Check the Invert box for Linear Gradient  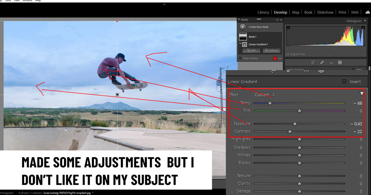coord(344,81)
